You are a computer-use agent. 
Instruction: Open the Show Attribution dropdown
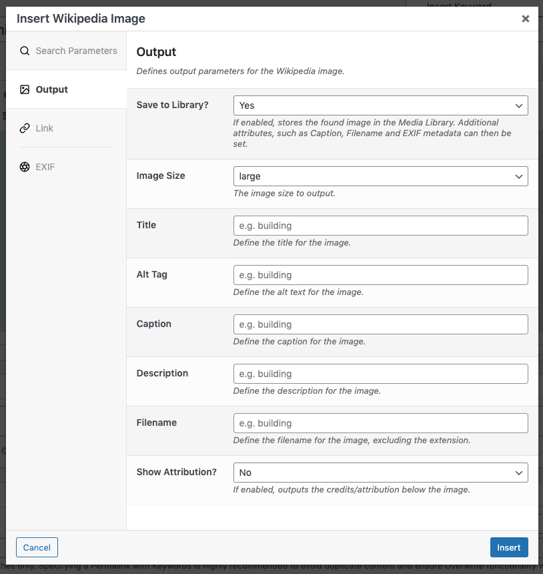pyautogui.click(x=380, y=473)
